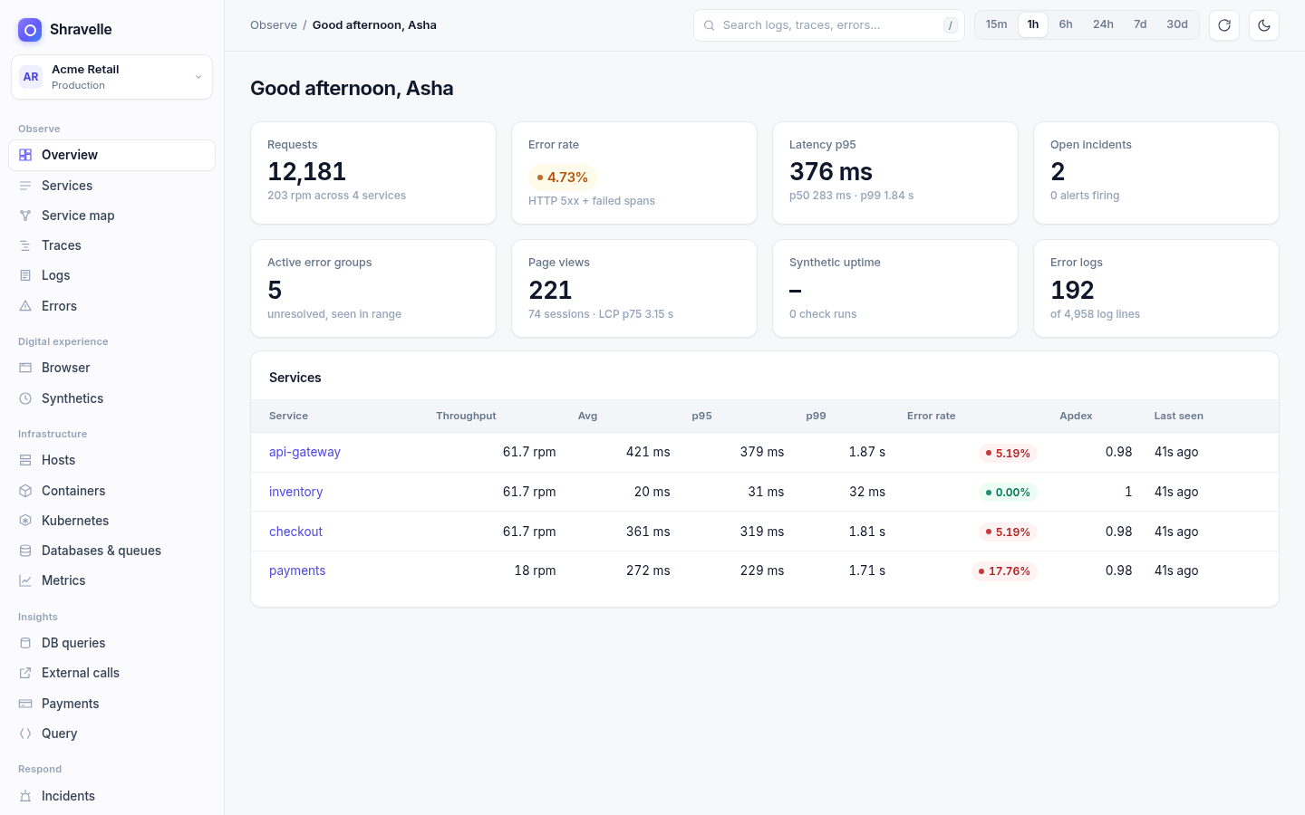Go to Traces via its sidebar icon

[25, 245]
